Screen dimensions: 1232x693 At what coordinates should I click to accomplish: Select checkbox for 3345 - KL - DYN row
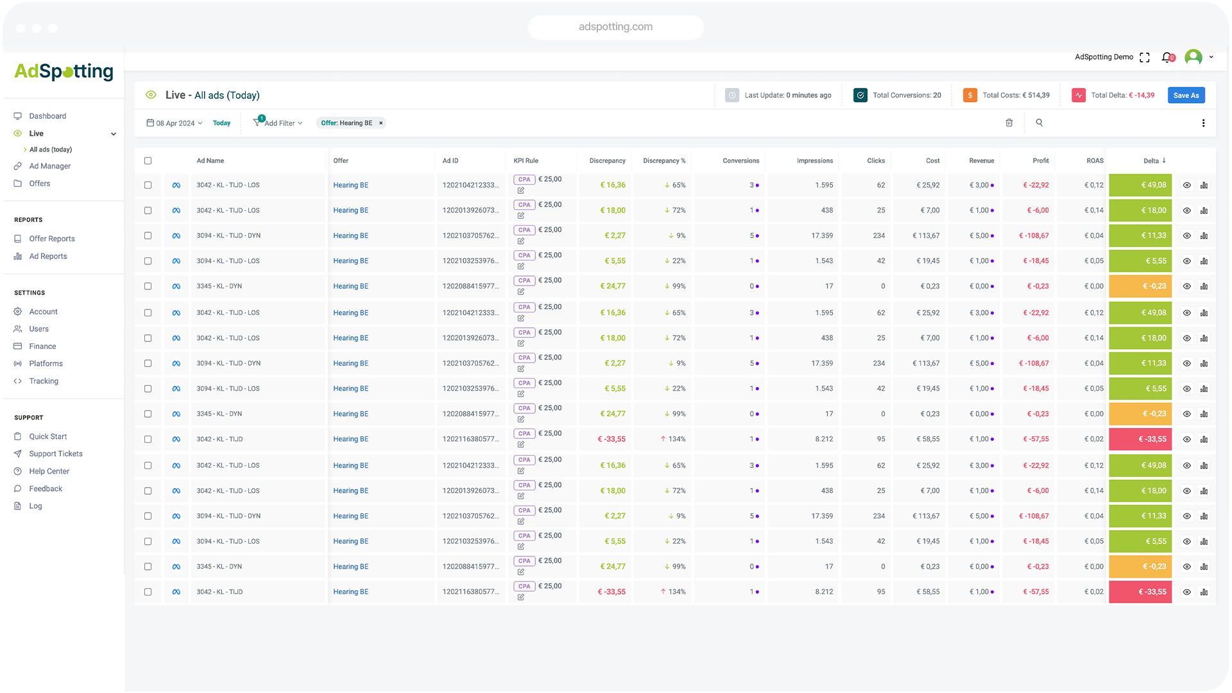148,286
